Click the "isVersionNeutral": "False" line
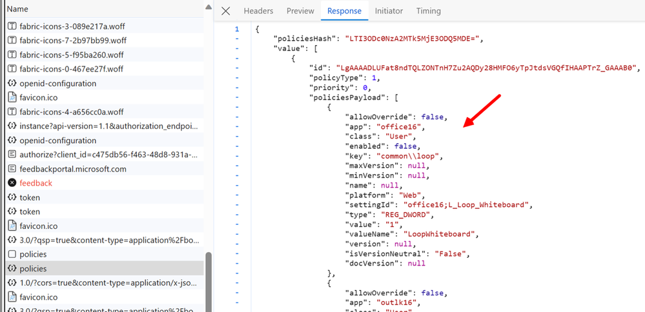This screenshot has width=645, height=312. [x=407, y=254]
